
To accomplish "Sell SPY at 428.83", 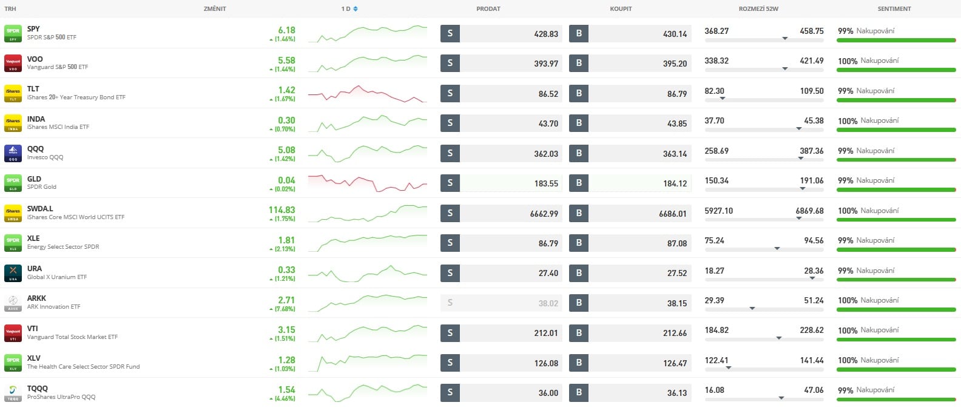I will coord(501,33).
